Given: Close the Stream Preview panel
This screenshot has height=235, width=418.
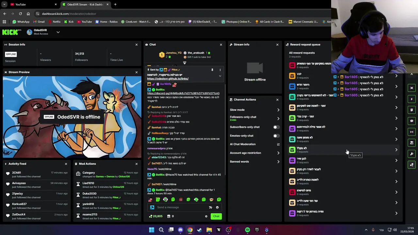Looking at the screenshot, I should [137, 72].
